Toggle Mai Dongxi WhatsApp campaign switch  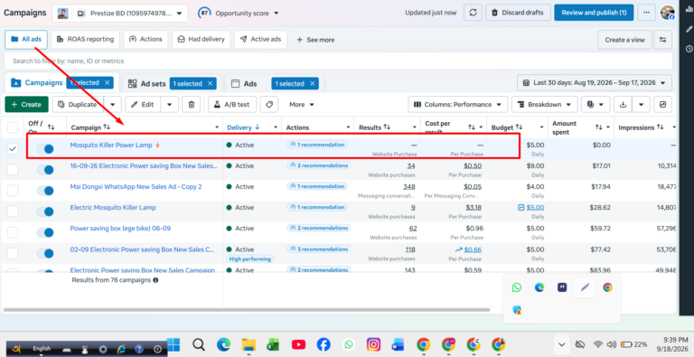[45, 191]
